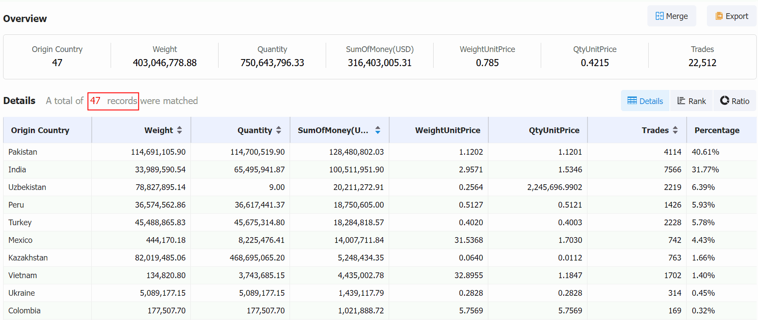Switch to the Details view tab
Screen dimensions: 758x320
coord(645,101)
